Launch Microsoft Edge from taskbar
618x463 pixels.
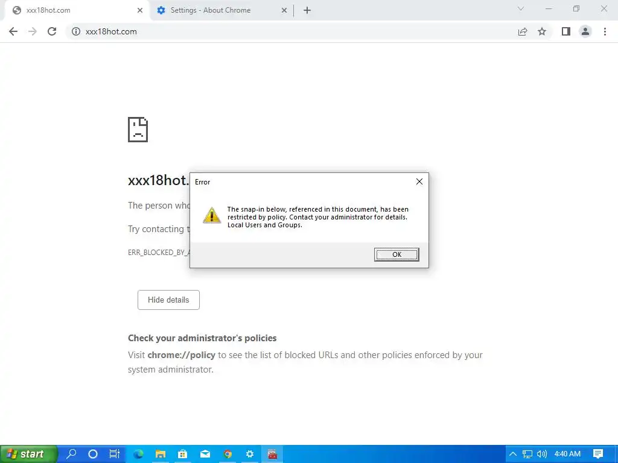(138, 454)
